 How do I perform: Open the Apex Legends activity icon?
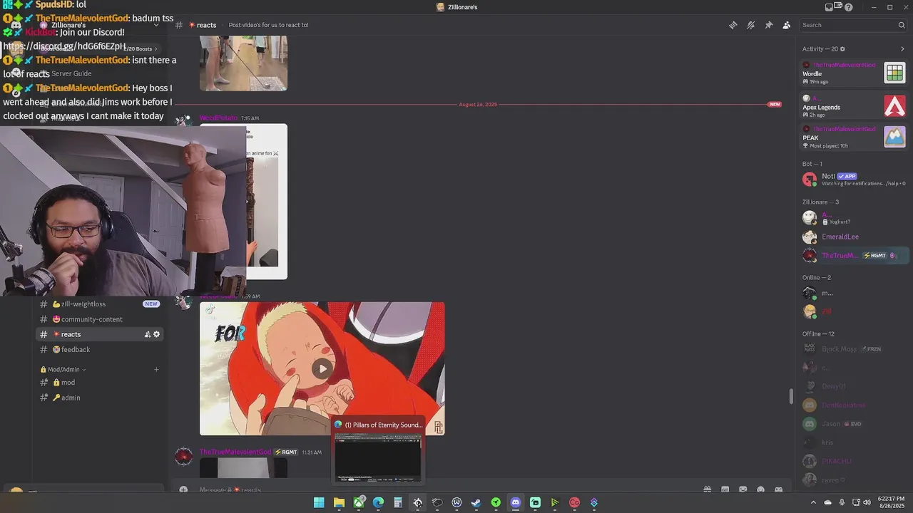[894, 105]
